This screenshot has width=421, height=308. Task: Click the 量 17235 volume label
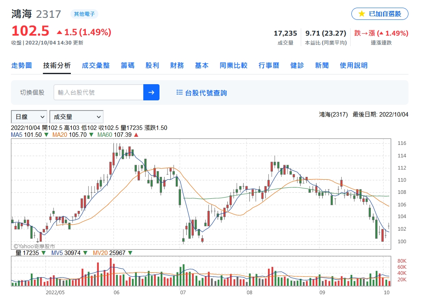27,253
